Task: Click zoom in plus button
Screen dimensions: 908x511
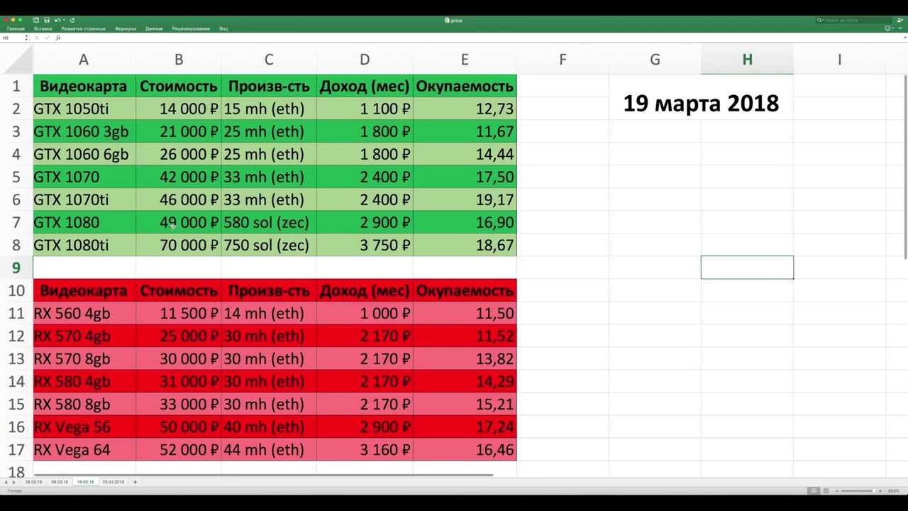Action: 880,491
